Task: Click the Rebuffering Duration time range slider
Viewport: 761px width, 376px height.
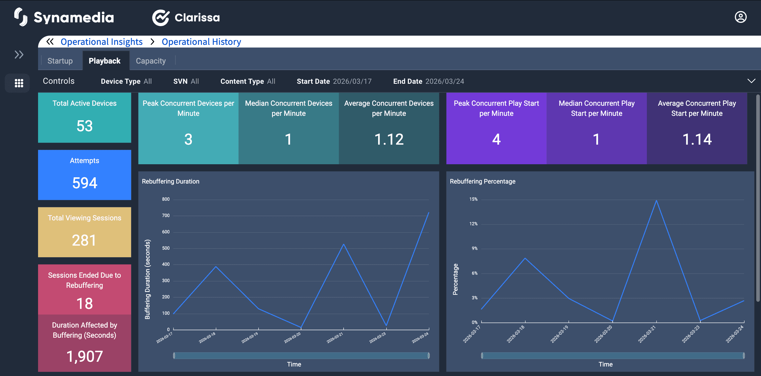Action: click(x=301, y=356)
